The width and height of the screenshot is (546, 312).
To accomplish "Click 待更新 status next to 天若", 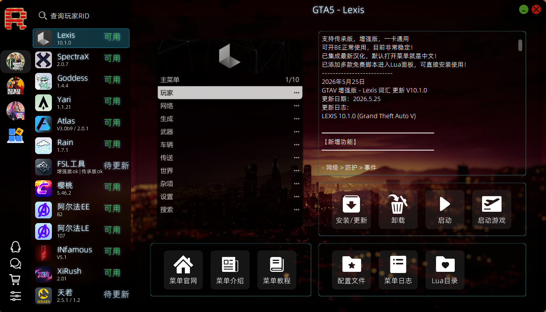I will click(x=116, y=294).
